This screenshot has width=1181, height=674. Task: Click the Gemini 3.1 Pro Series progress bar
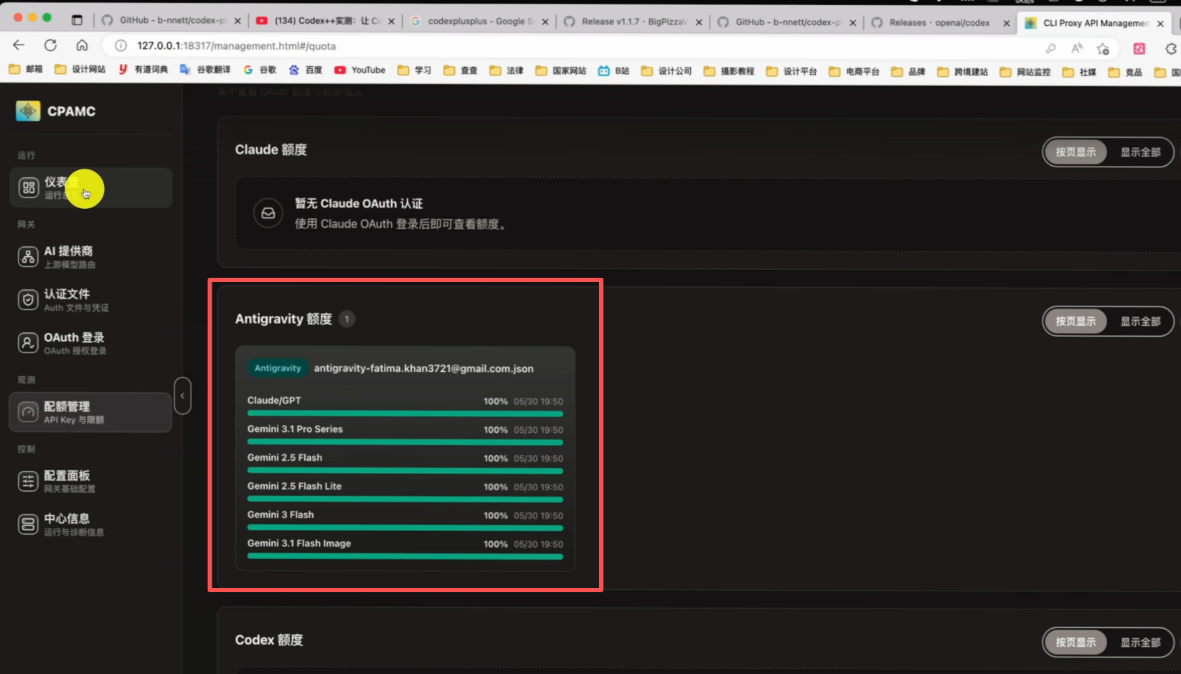coord(405,442)
